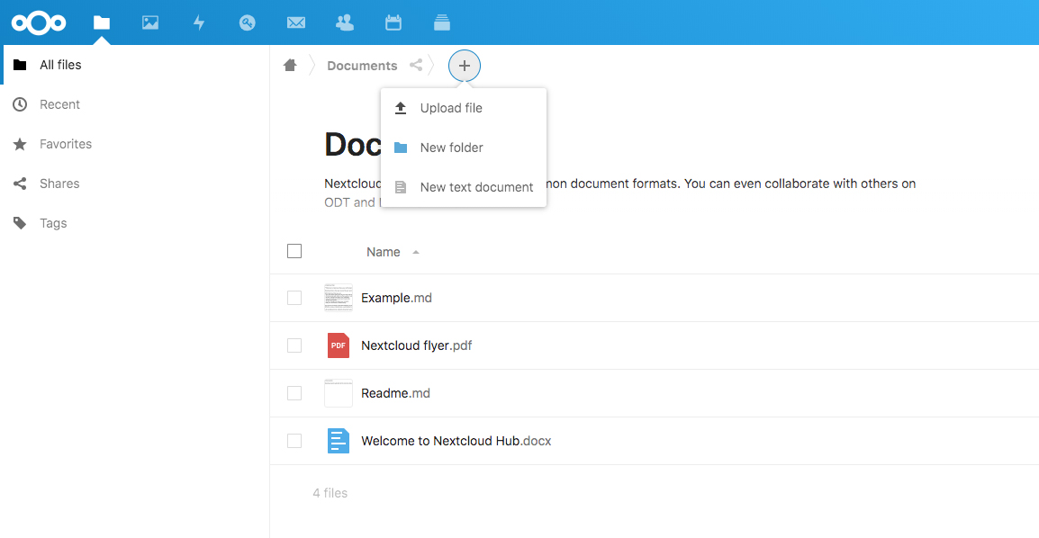This screenshot has height=538, width=1039.
Task: Open Recent in the sidebar
Action: click(x=134, y=104)
